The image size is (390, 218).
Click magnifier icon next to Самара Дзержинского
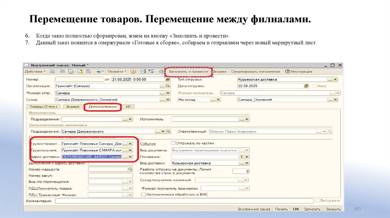[168, 131]
